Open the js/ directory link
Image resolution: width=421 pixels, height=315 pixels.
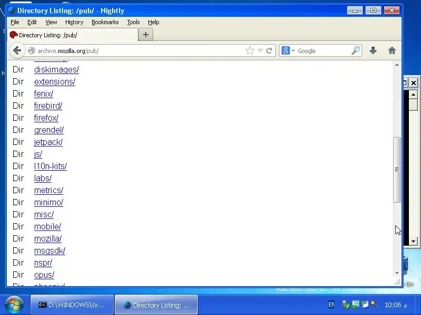click(38, 154)
